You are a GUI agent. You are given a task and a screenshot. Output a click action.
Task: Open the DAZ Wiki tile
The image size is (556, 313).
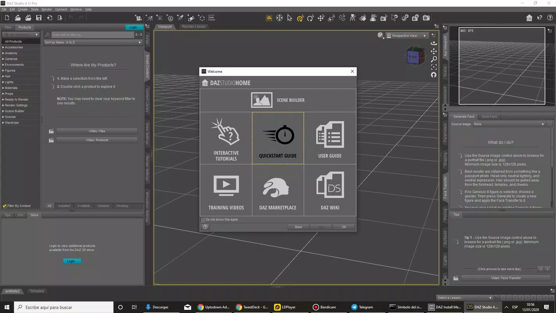point(330,190)
